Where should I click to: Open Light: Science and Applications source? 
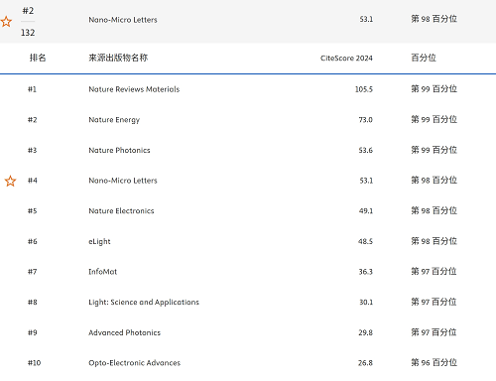(144, 303)
